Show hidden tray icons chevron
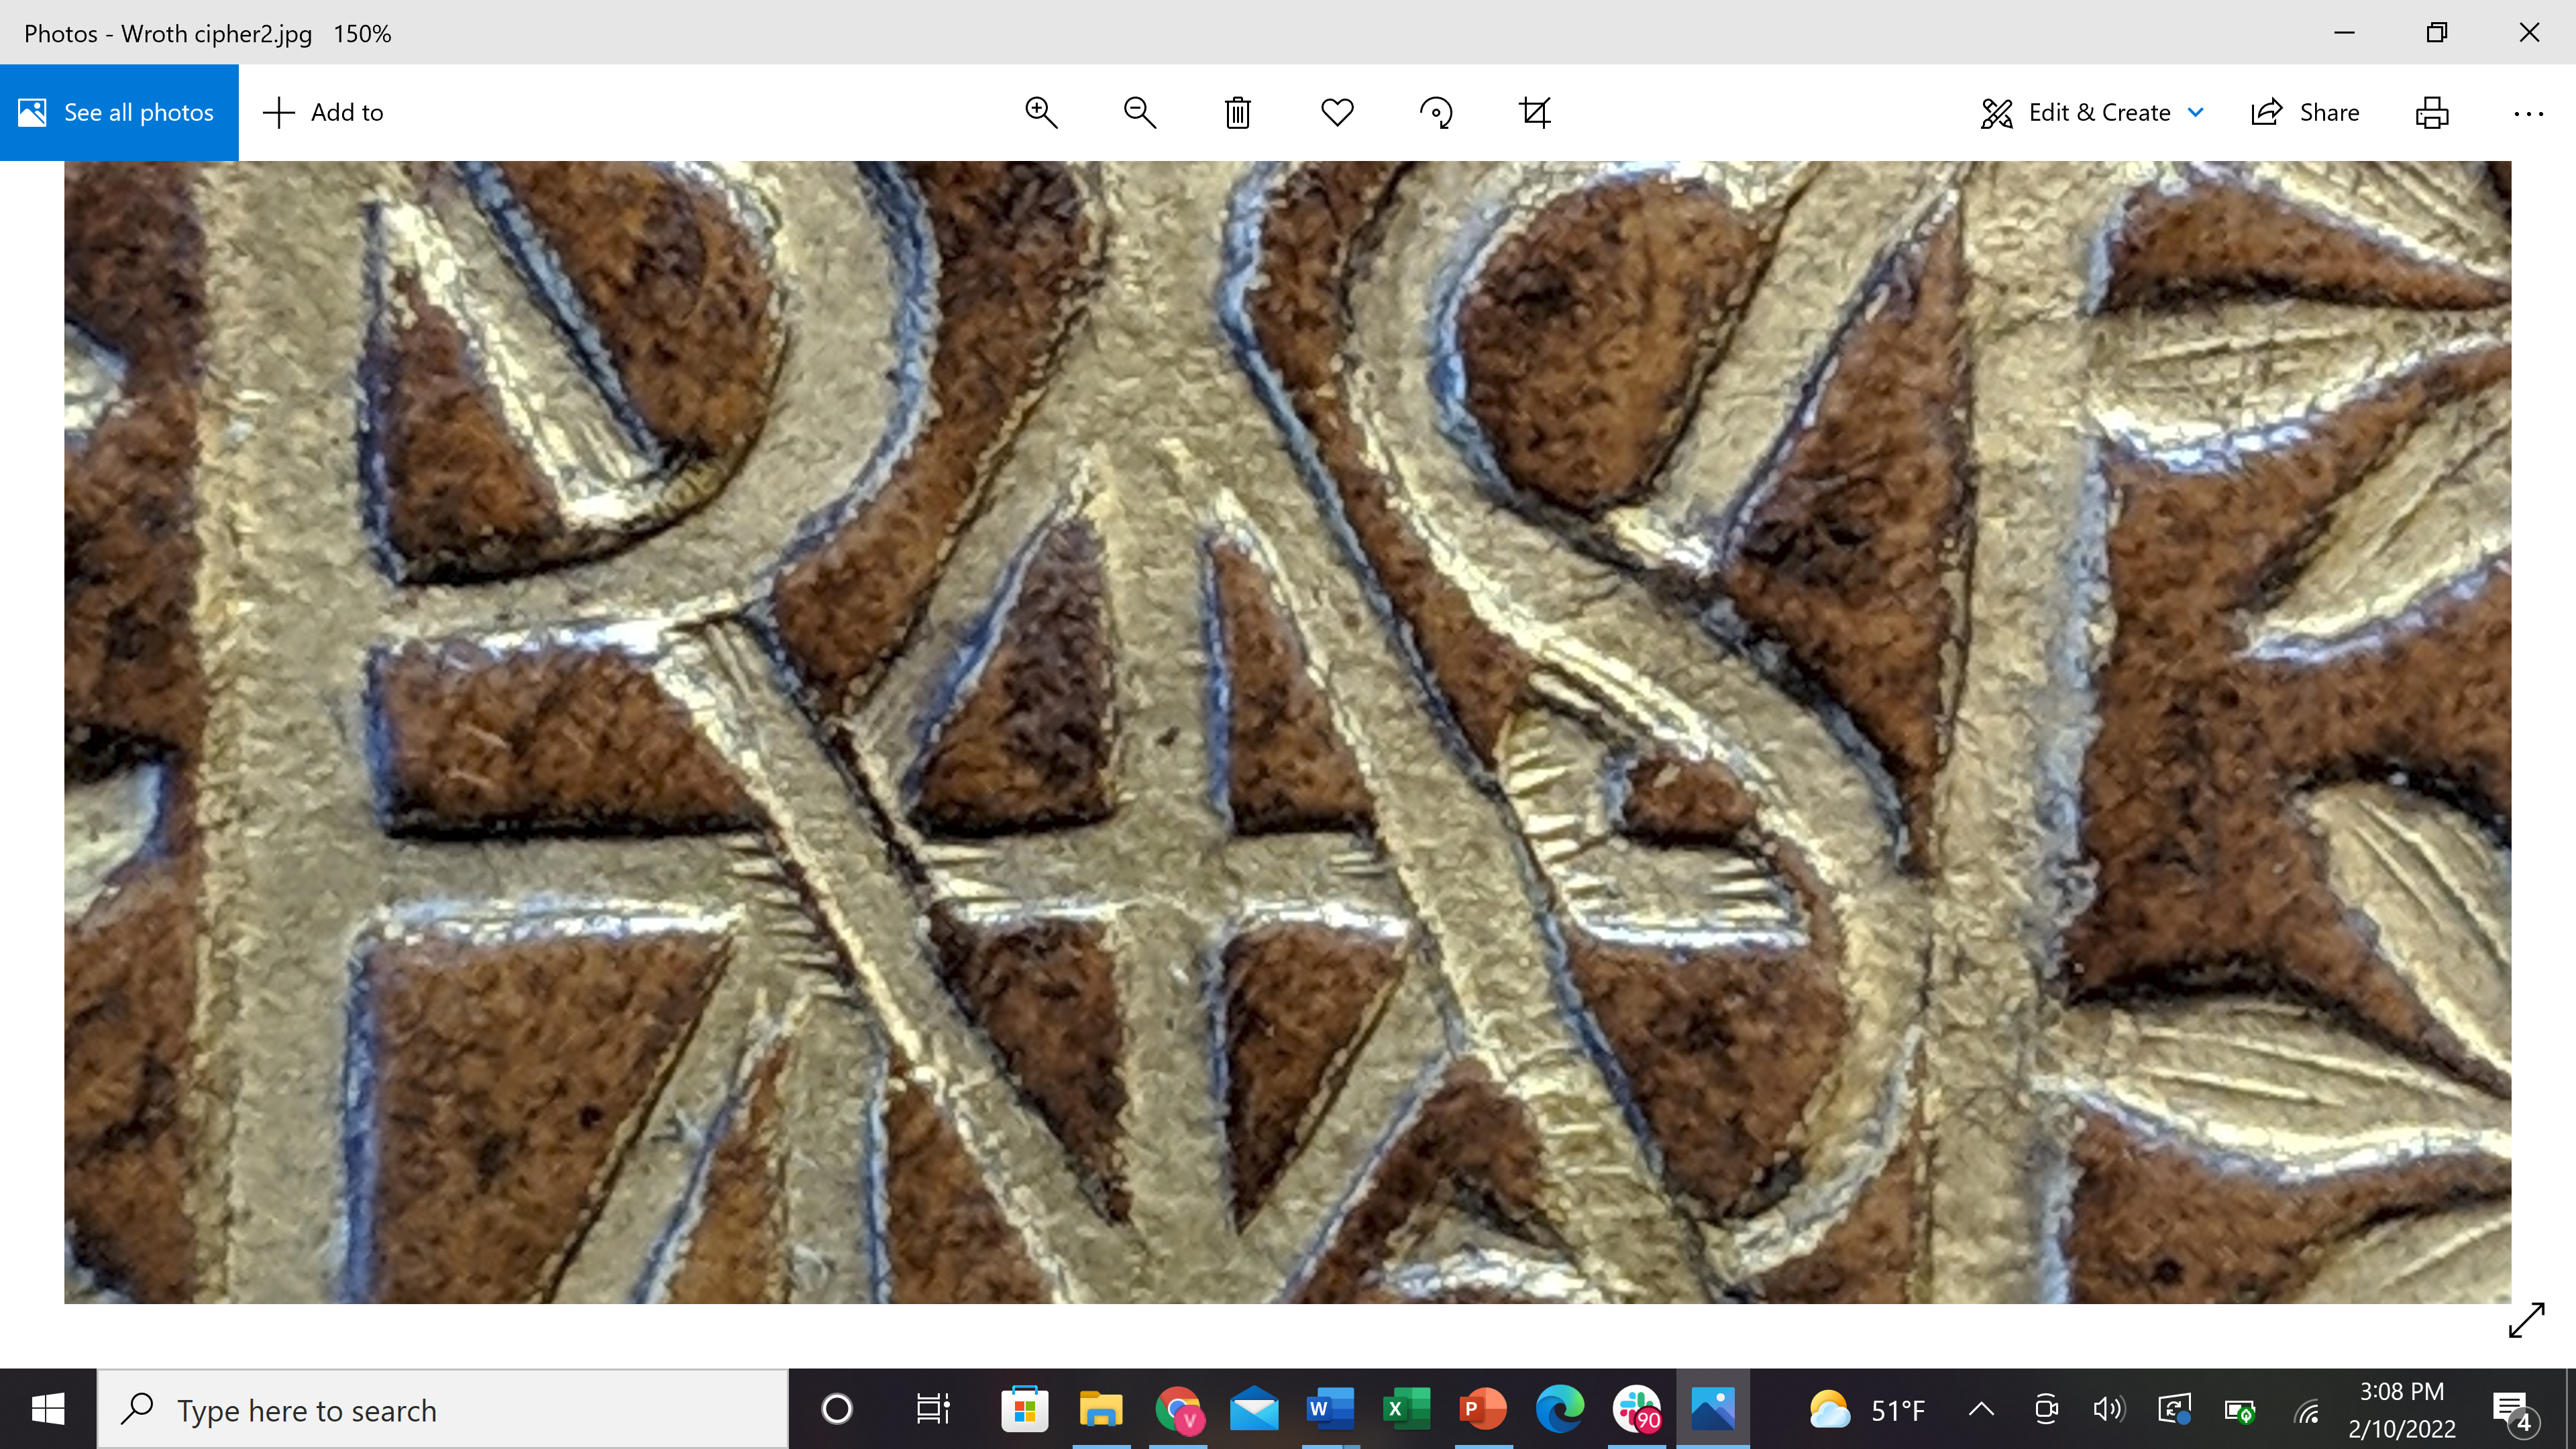 (1981, 1410)
